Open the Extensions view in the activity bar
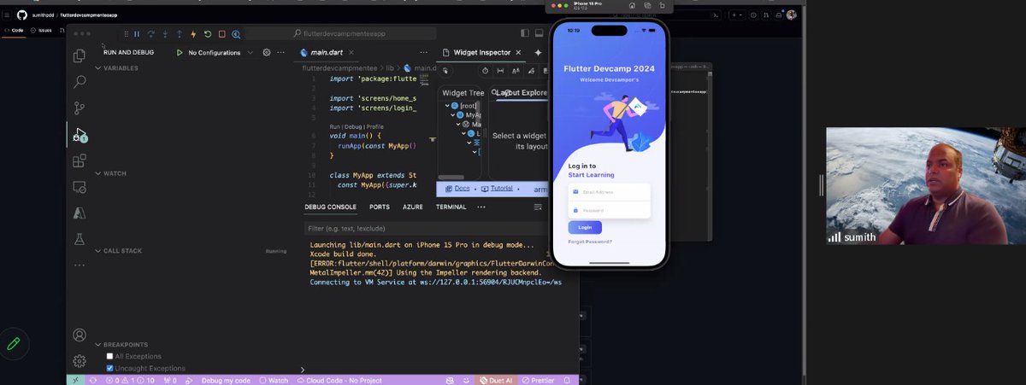This screenshot has height=385, width=1026. [80, 160]
